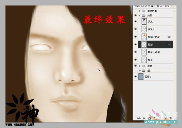
Task: Select layer named 脸部
Action: point(150,44)
